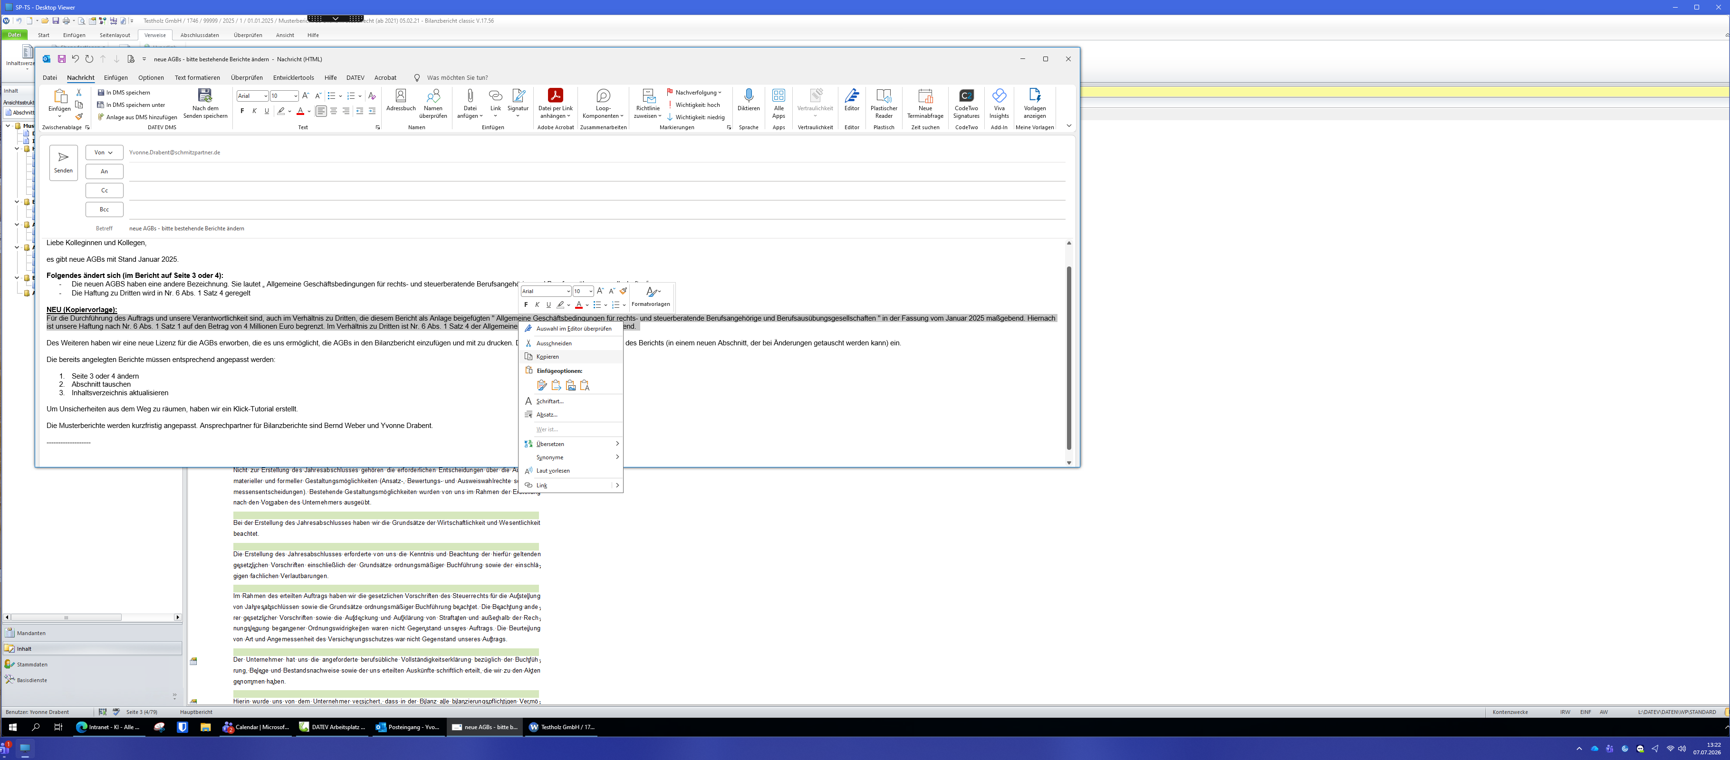1730x760 pixels.
Task: Click the Bcc recipient button
Action: click(104, 209)
